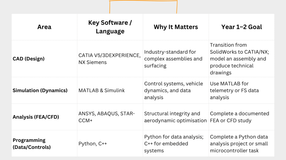Viewport: 286px width, 160px height.
Task: Click "Use MATLAB for telemetry" goal cell
Action: tap(234, 90)
